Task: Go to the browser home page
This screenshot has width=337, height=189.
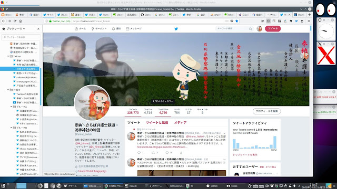Action: [x=21, y=21]
